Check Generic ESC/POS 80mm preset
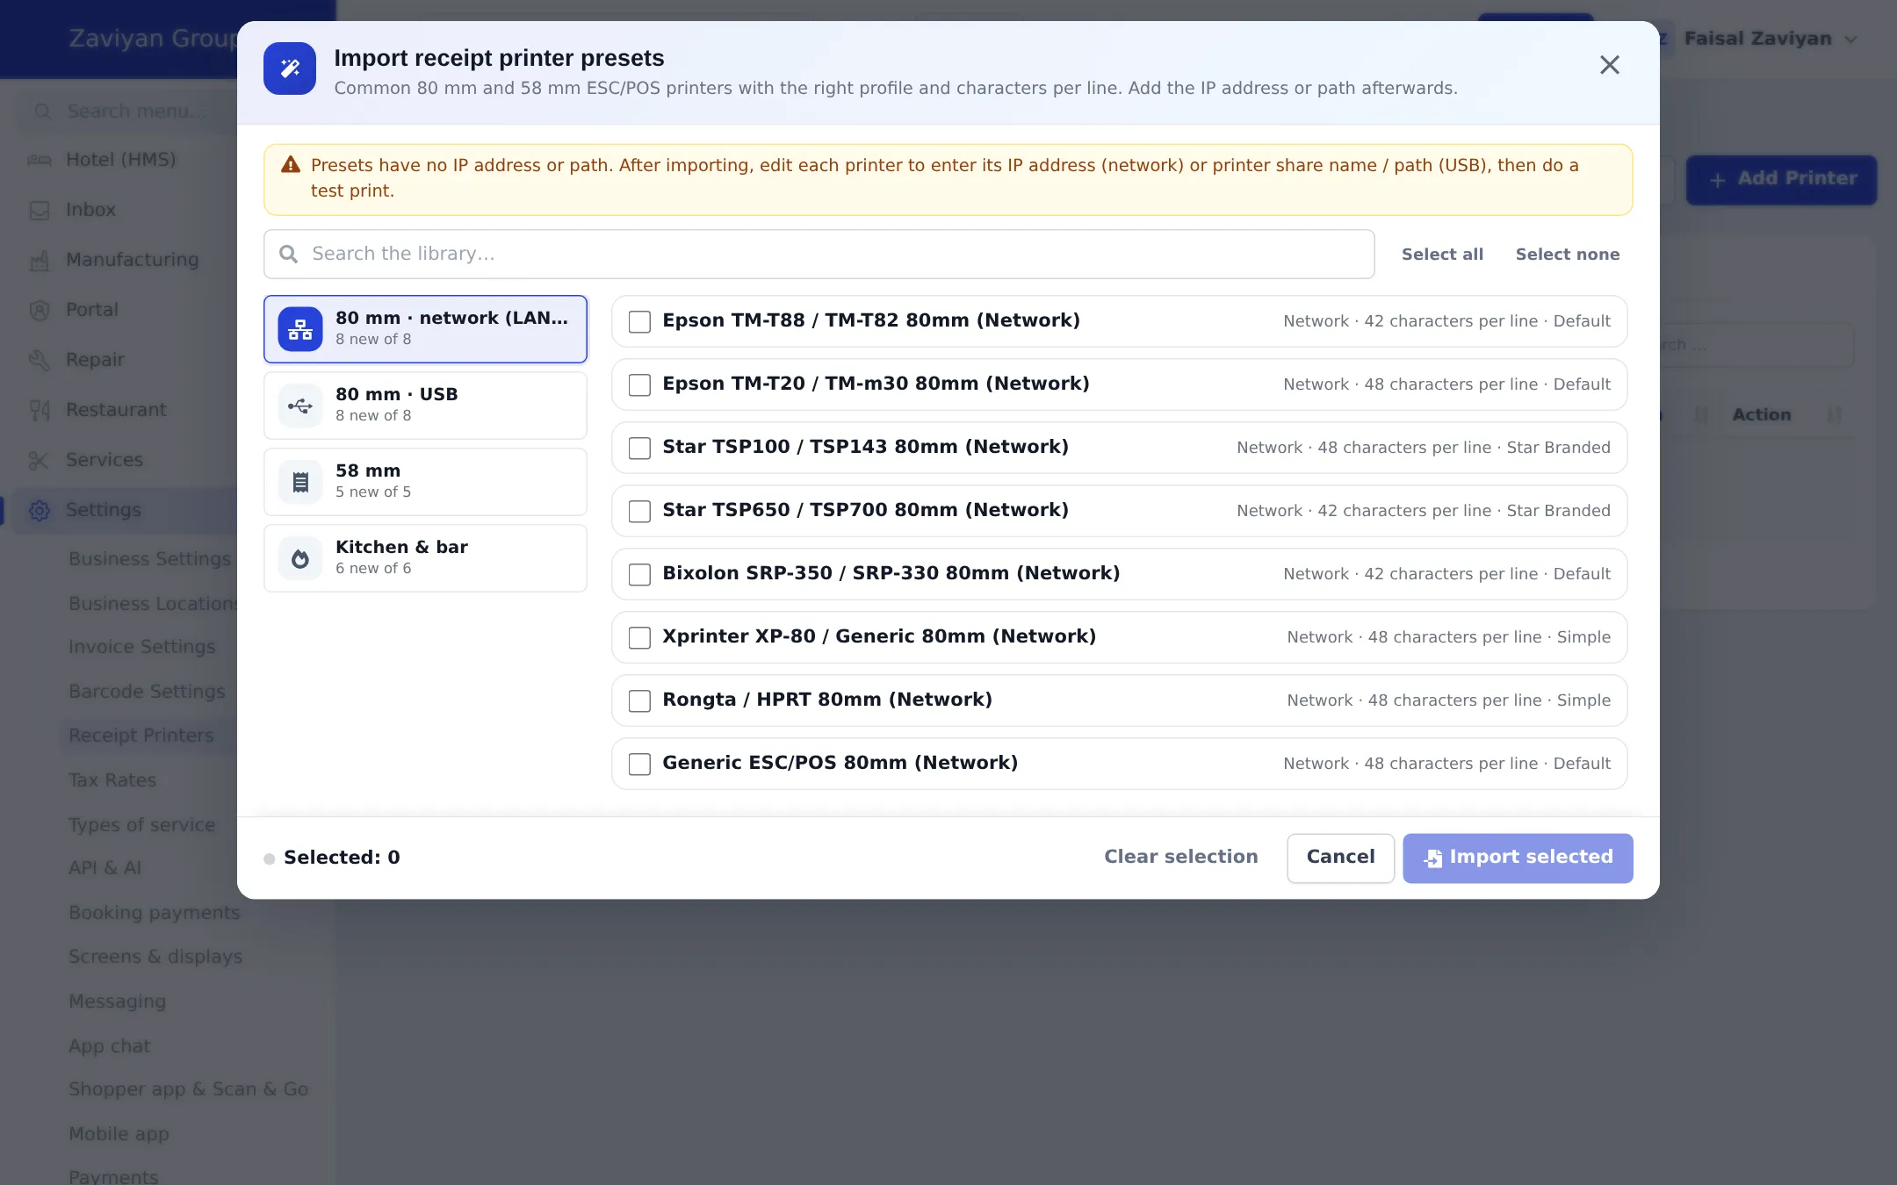This screenshot has height=1185, width=1897. tap(639, 764)
